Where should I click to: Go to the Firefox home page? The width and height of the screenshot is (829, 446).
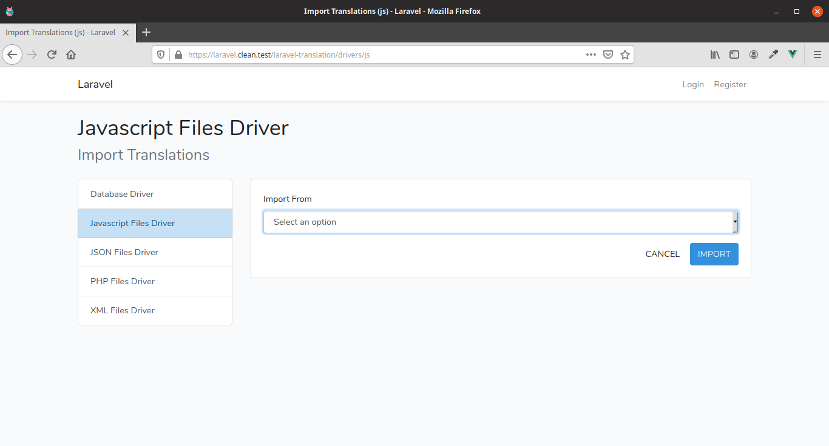[x=71, y=55]
